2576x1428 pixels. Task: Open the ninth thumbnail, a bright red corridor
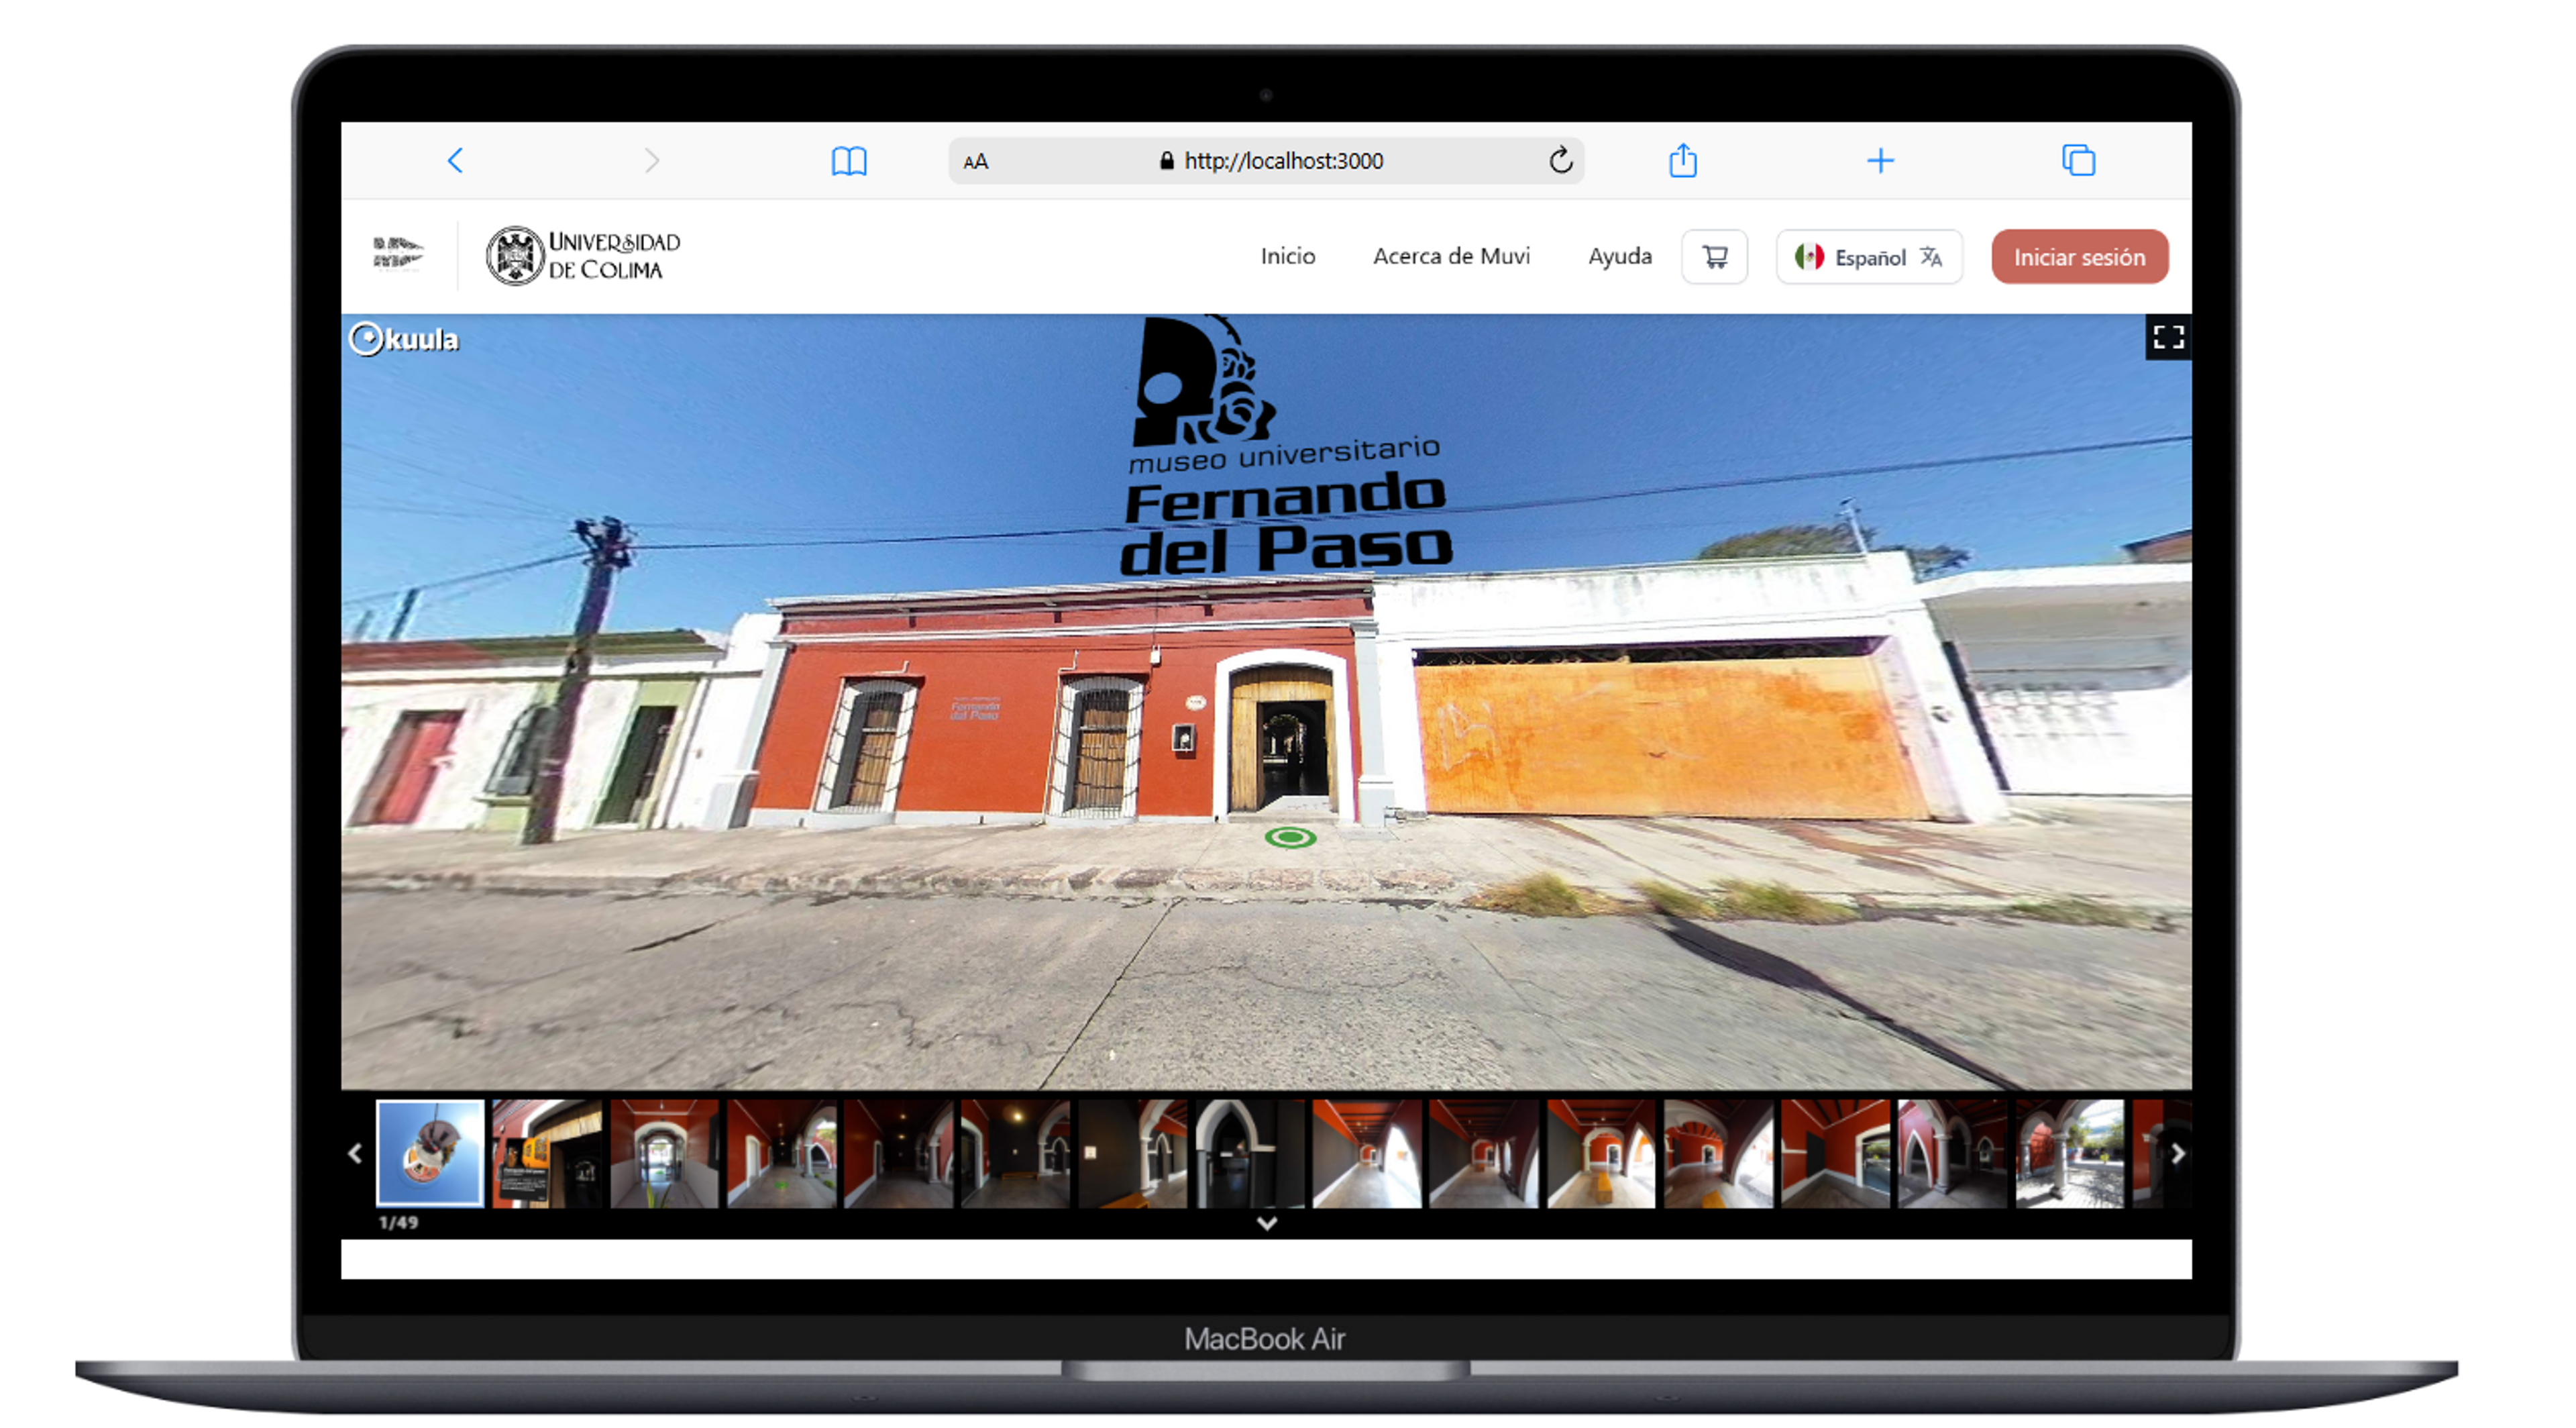coord(1366,1153)
